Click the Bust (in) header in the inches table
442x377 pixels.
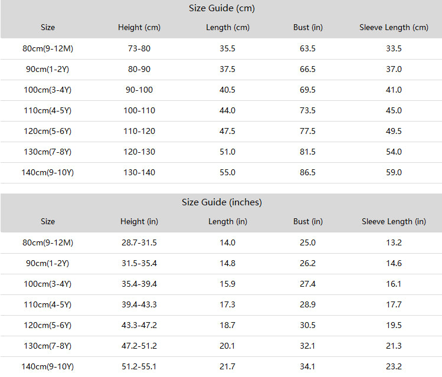coord(307,221)
